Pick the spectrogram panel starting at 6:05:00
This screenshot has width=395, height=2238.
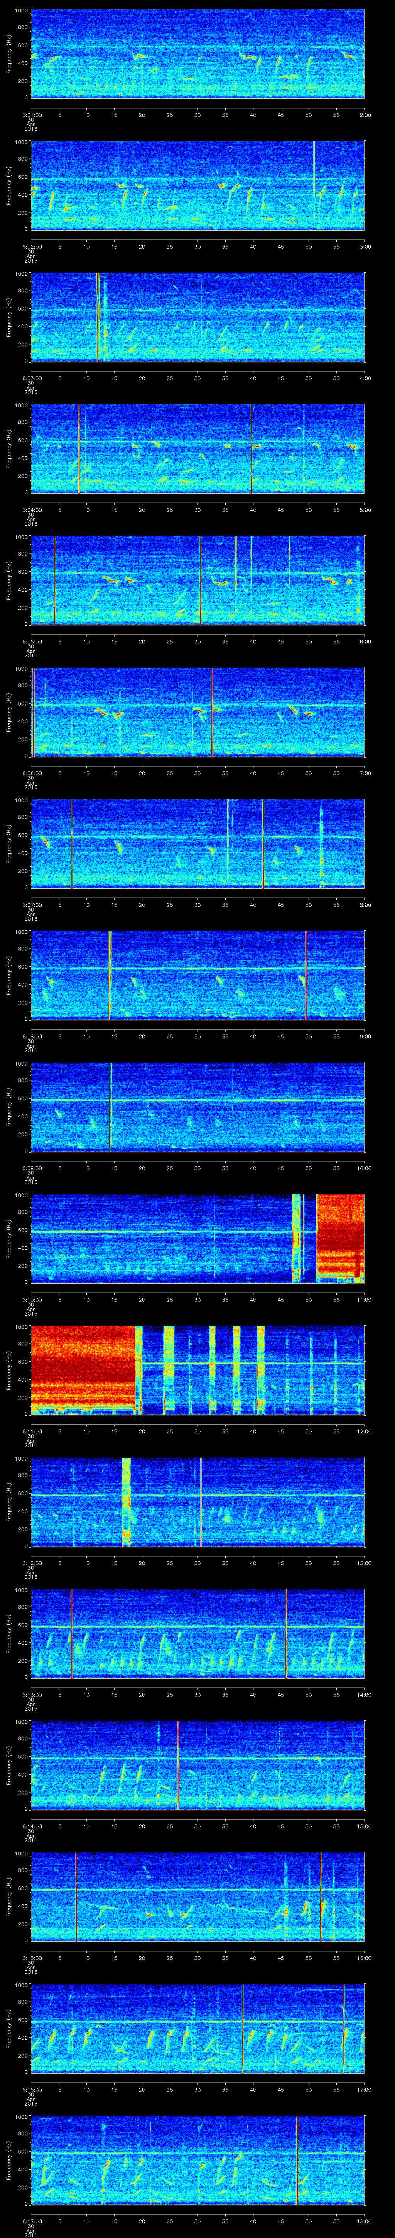[x=197, y=581]
